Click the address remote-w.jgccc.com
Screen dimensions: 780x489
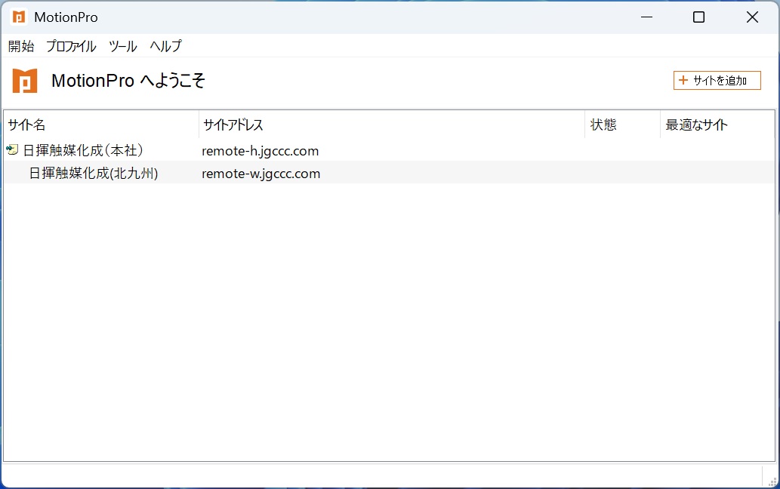coord(261,174)
